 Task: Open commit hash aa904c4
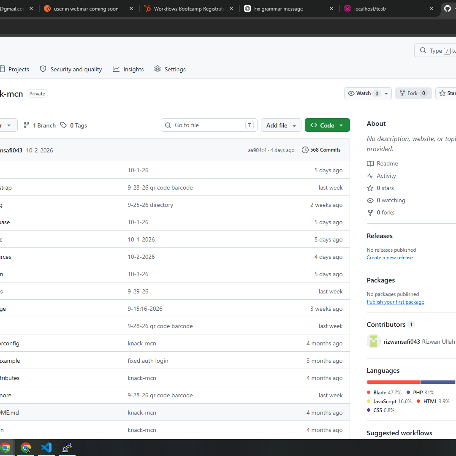[x=257, y=150]
